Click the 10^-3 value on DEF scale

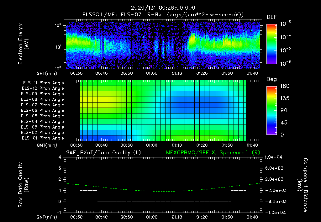click(x=285, y=24)
